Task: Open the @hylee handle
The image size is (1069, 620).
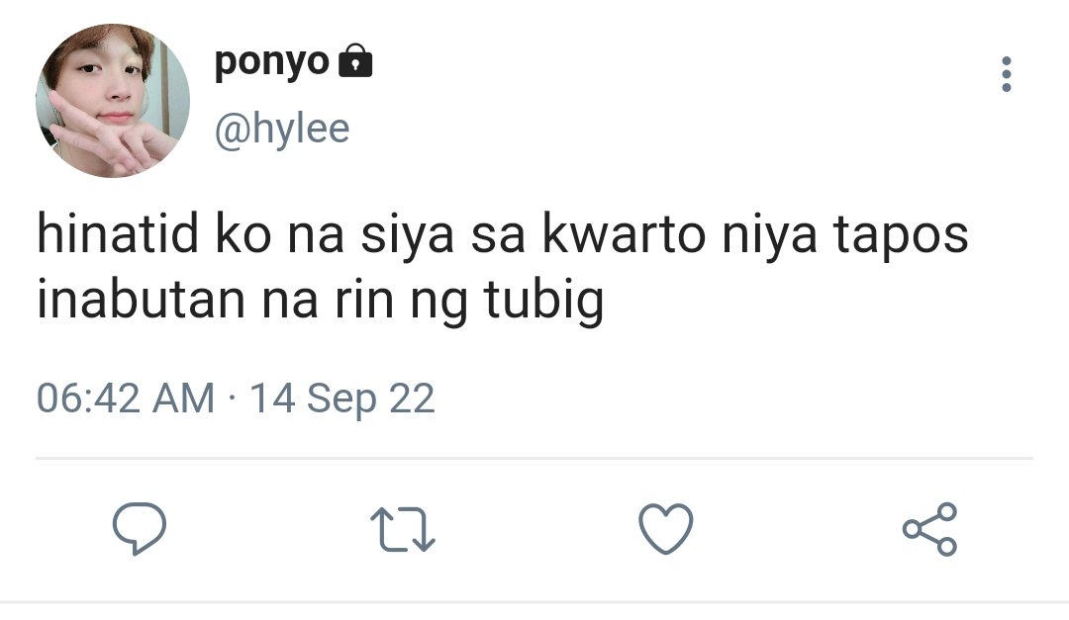Action: pyautogui.click(x=282, y=129)
